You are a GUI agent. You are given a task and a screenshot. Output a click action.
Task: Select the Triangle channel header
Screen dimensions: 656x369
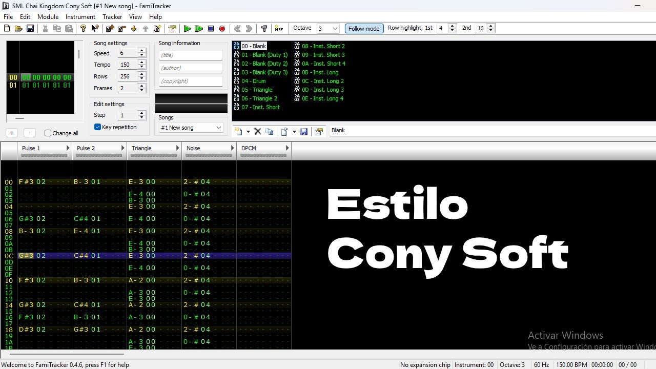(x=154, y=151)
